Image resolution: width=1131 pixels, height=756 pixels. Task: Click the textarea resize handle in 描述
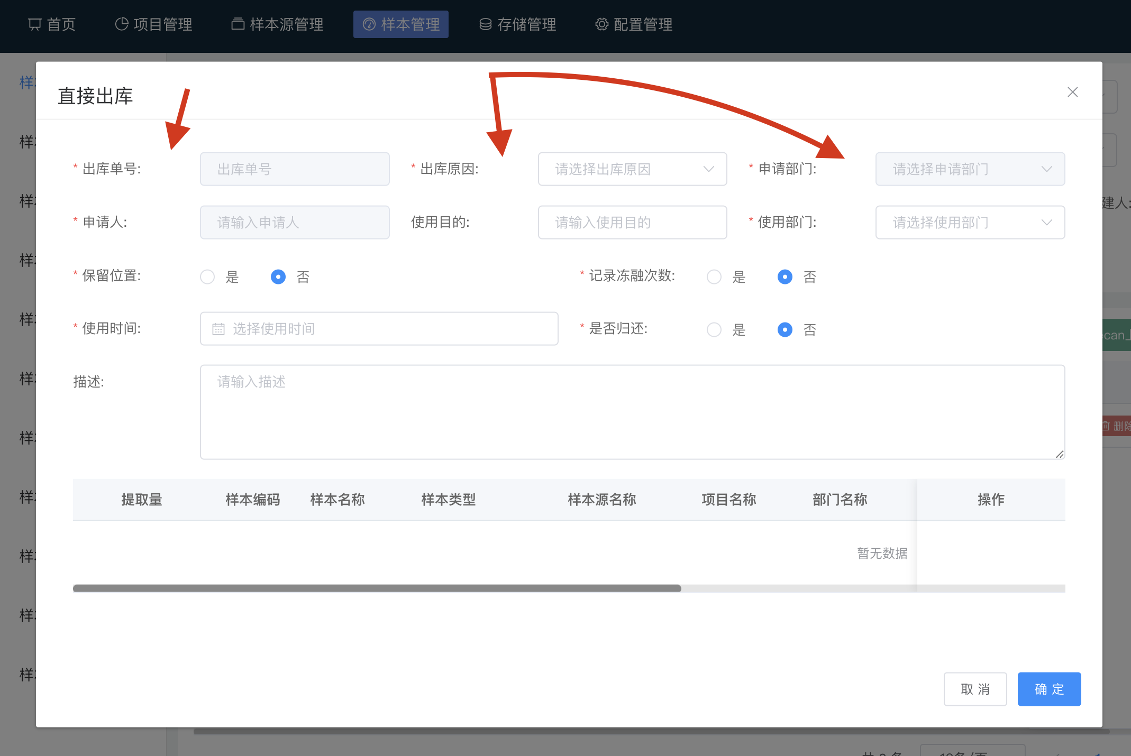(x=1059, y=454)
